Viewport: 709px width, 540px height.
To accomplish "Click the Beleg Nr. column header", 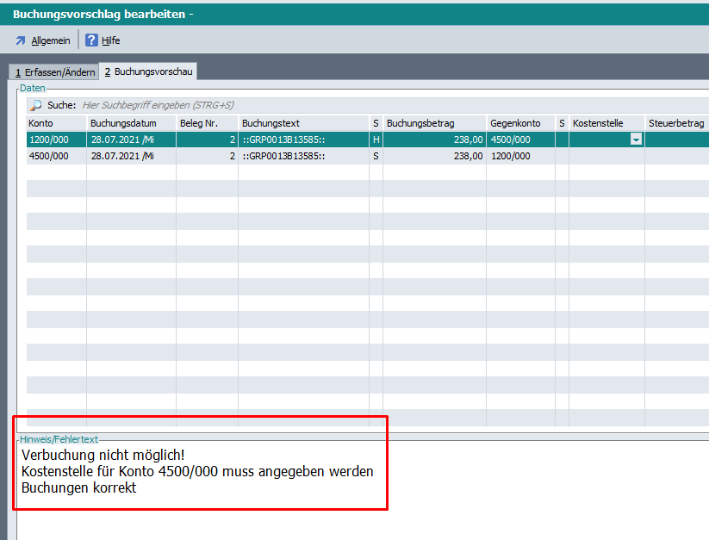I will [x=206, y=123].
